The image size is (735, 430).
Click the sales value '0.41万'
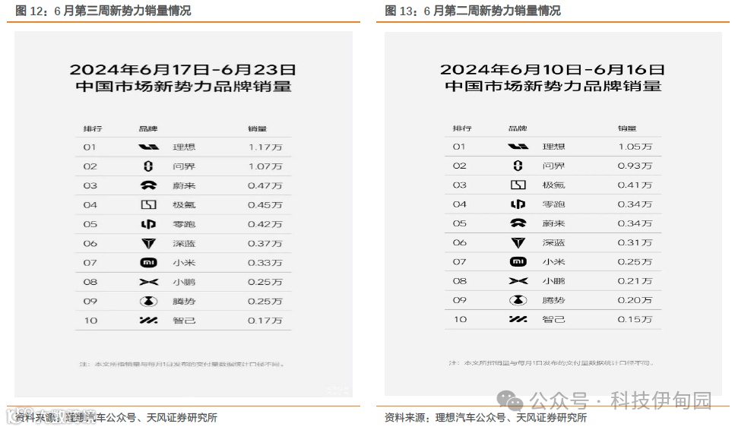635,185
